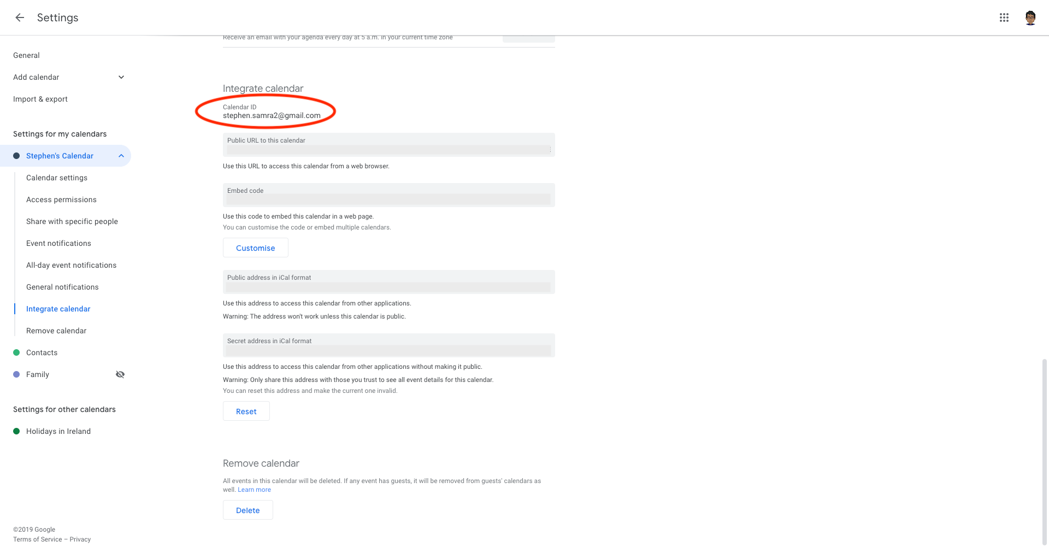Jump to Remove calendar in sidebar
Viewport: 1049px width, 547px height.
pos(56,331)
